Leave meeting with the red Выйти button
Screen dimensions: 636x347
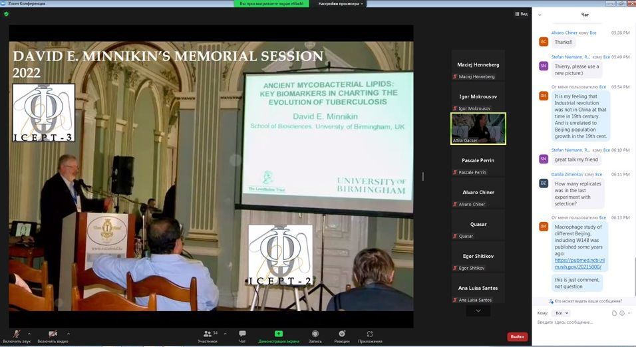[x=517, y=336]
